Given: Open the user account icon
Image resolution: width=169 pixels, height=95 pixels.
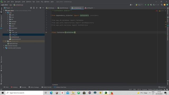Looking at the screenshot, I should [x=131, y=5].
